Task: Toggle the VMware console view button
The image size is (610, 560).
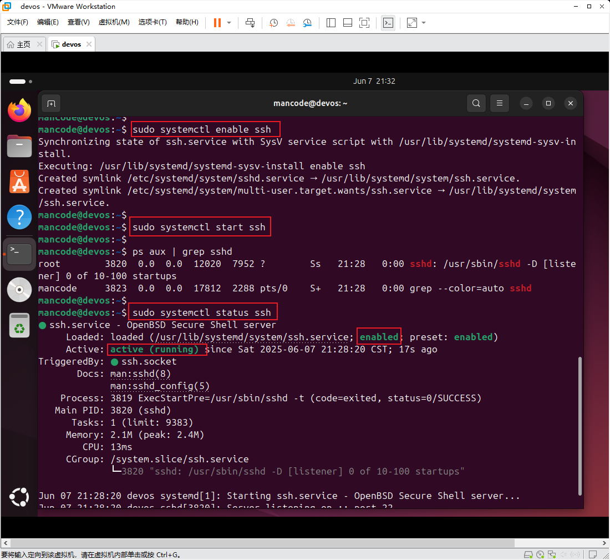Action: tap(388, 23)
